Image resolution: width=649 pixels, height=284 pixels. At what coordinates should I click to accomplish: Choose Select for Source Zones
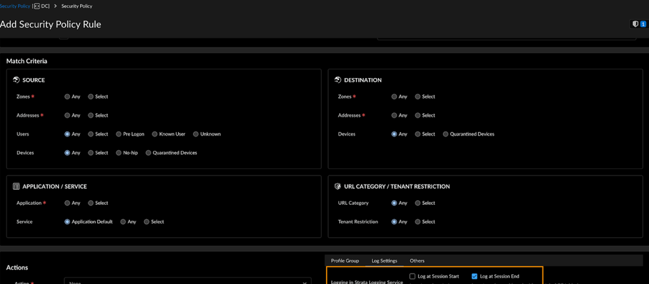pyautogui.click(x=91, y=96)
